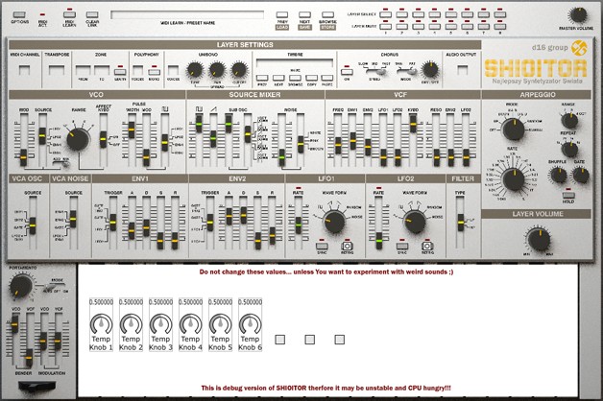Toggle the Polyphony MONO button
This screenshot has height=401, width=603.
coord(155,72)
